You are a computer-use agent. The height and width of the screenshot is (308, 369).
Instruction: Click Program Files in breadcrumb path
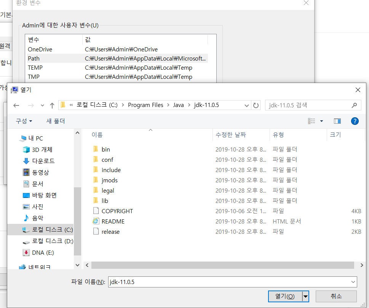145,105
